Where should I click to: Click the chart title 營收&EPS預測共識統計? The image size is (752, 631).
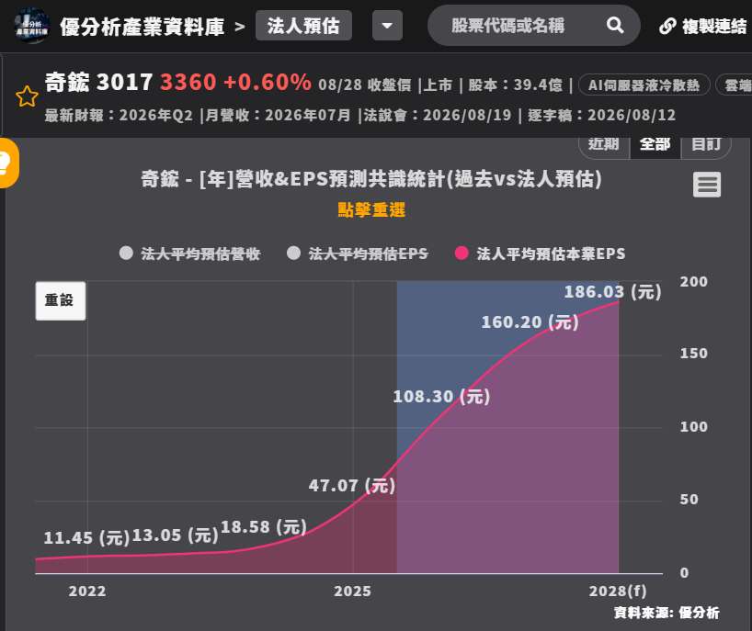pyautogui.click(x=371, y=179)
